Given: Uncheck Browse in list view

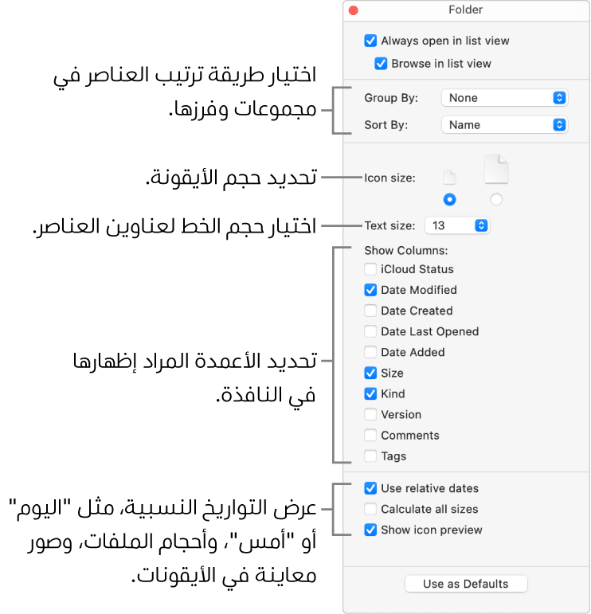Looking at the screenshot, I should pos(381,63).
